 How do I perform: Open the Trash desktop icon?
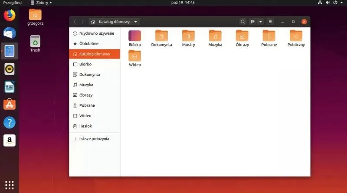pos(35,44)
